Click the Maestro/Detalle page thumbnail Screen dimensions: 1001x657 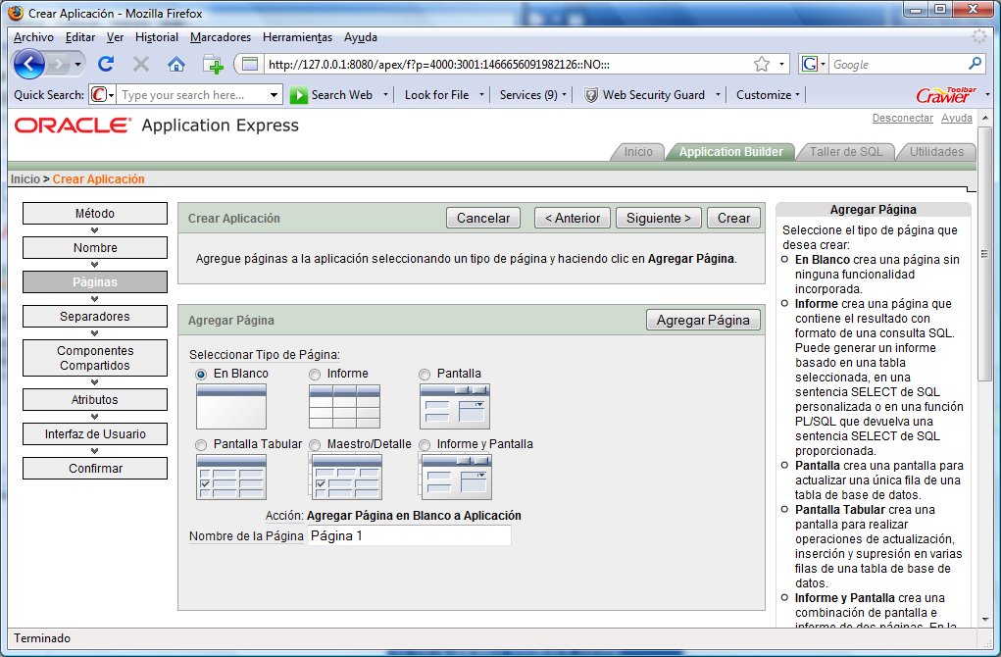(345, 477)
